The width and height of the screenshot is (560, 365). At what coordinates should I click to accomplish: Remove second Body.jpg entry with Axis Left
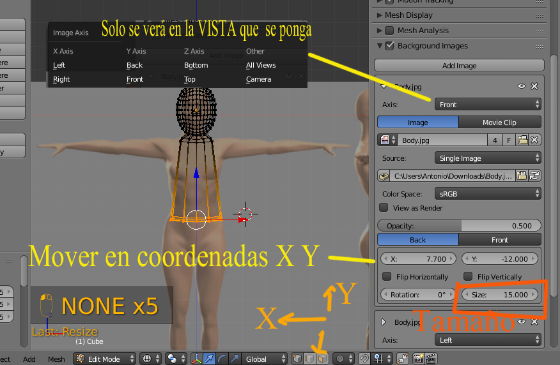(x=534, y=322)
